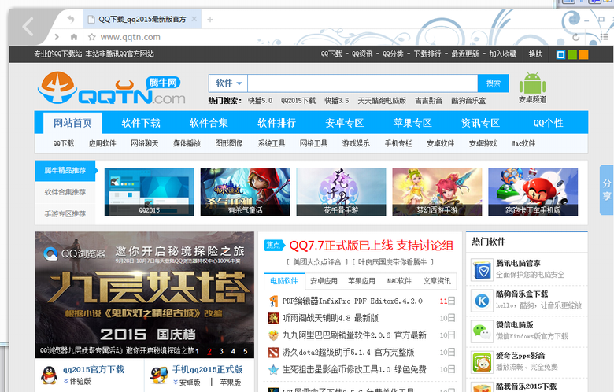The width and height of the screenshot is (614, 392).
Task: Select the blue skin color swatch
Action: click(560, 54)
